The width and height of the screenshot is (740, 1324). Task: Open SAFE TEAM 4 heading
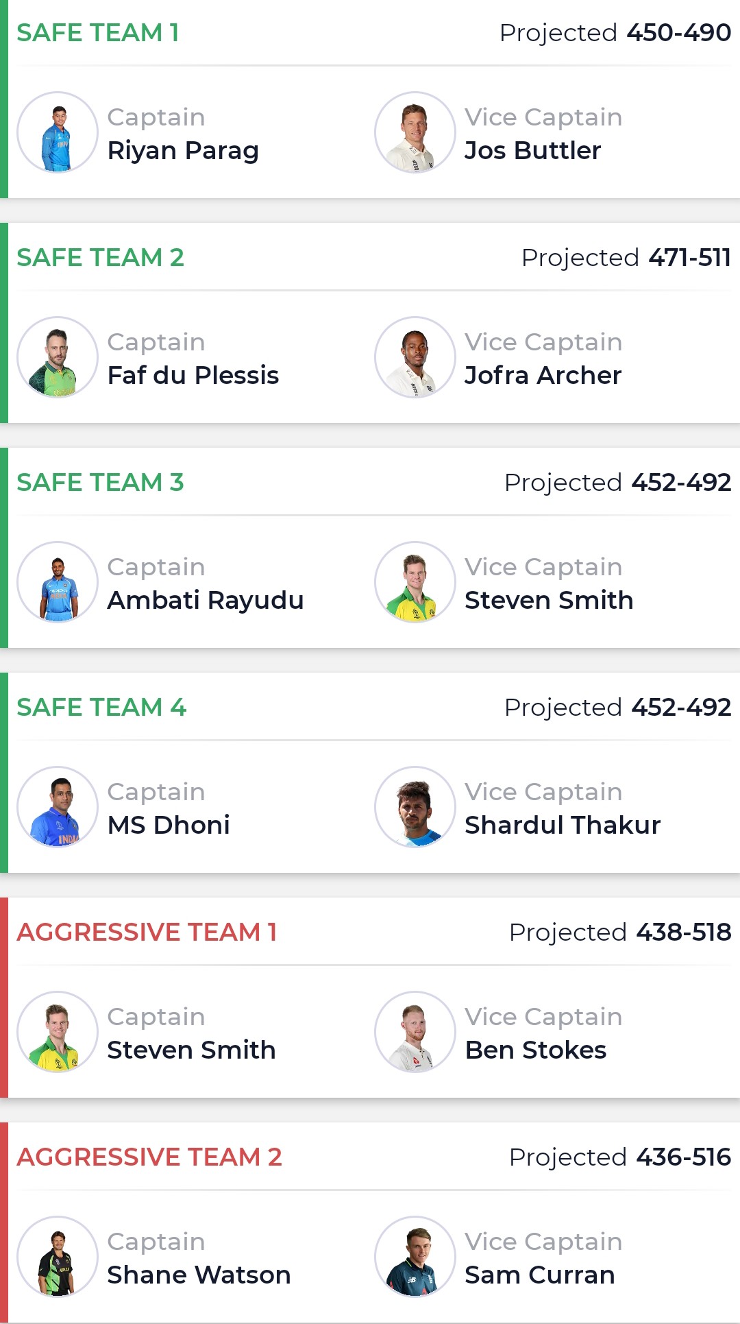(x=101, y=707)
